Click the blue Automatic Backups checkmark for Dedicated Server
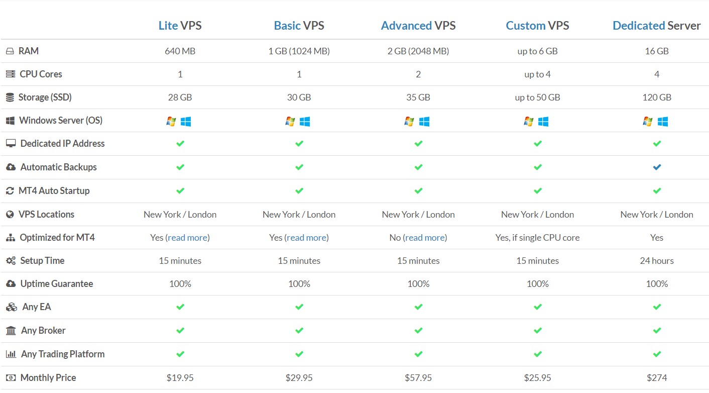The image size is (709, 393). (657, 167)
